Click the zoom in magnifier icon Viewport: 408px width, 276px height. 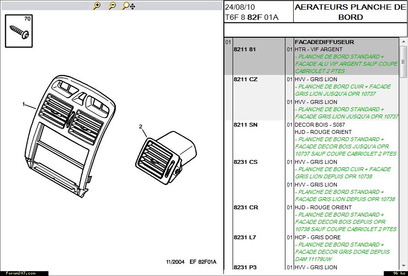[97, 6]
